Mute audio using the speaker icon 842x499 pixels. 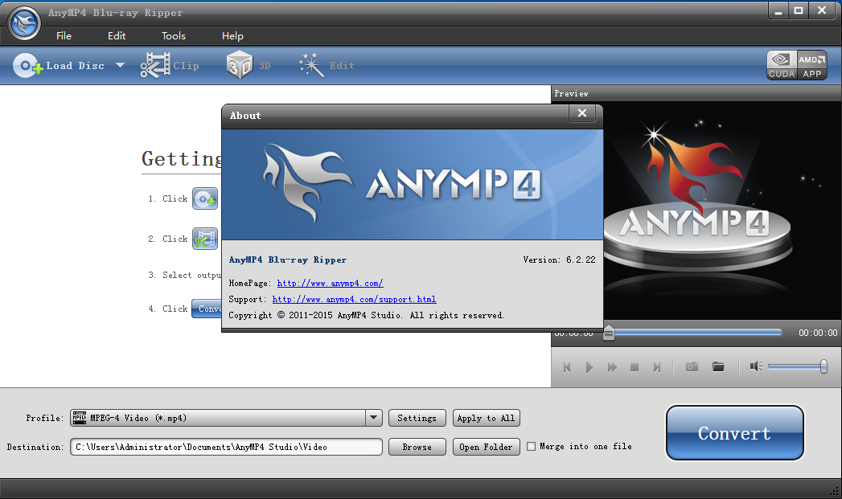[x=755, y=366]
